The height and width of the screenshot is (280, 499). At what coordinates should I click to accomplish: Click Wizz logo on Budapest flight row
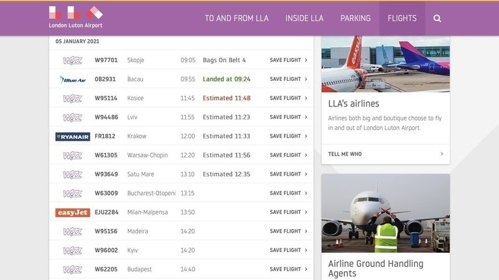[72, 270]
